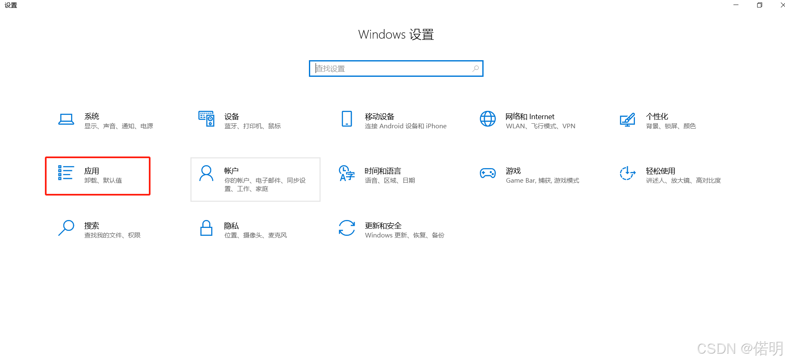
Task: Click the text 蓝牙、打印机、鼠标
Action: coord(253,126)
